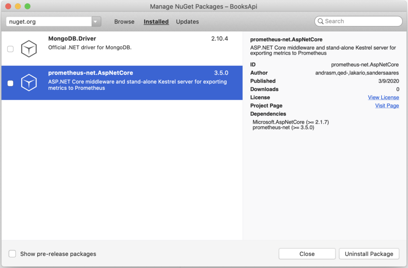This screenshot has height=268, width=408.
Task: Select the Installed tab
Action: point(156,22)
